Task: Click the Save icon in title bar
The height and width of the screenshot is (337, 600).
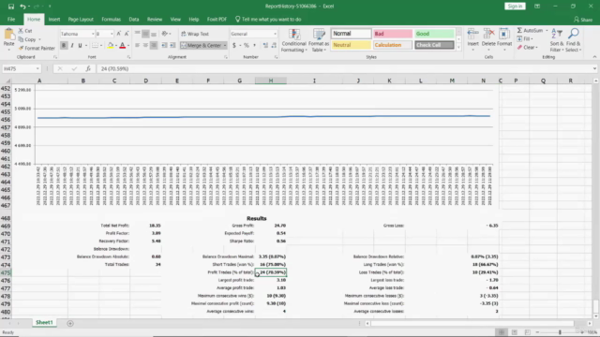Action: pos(11,7)
